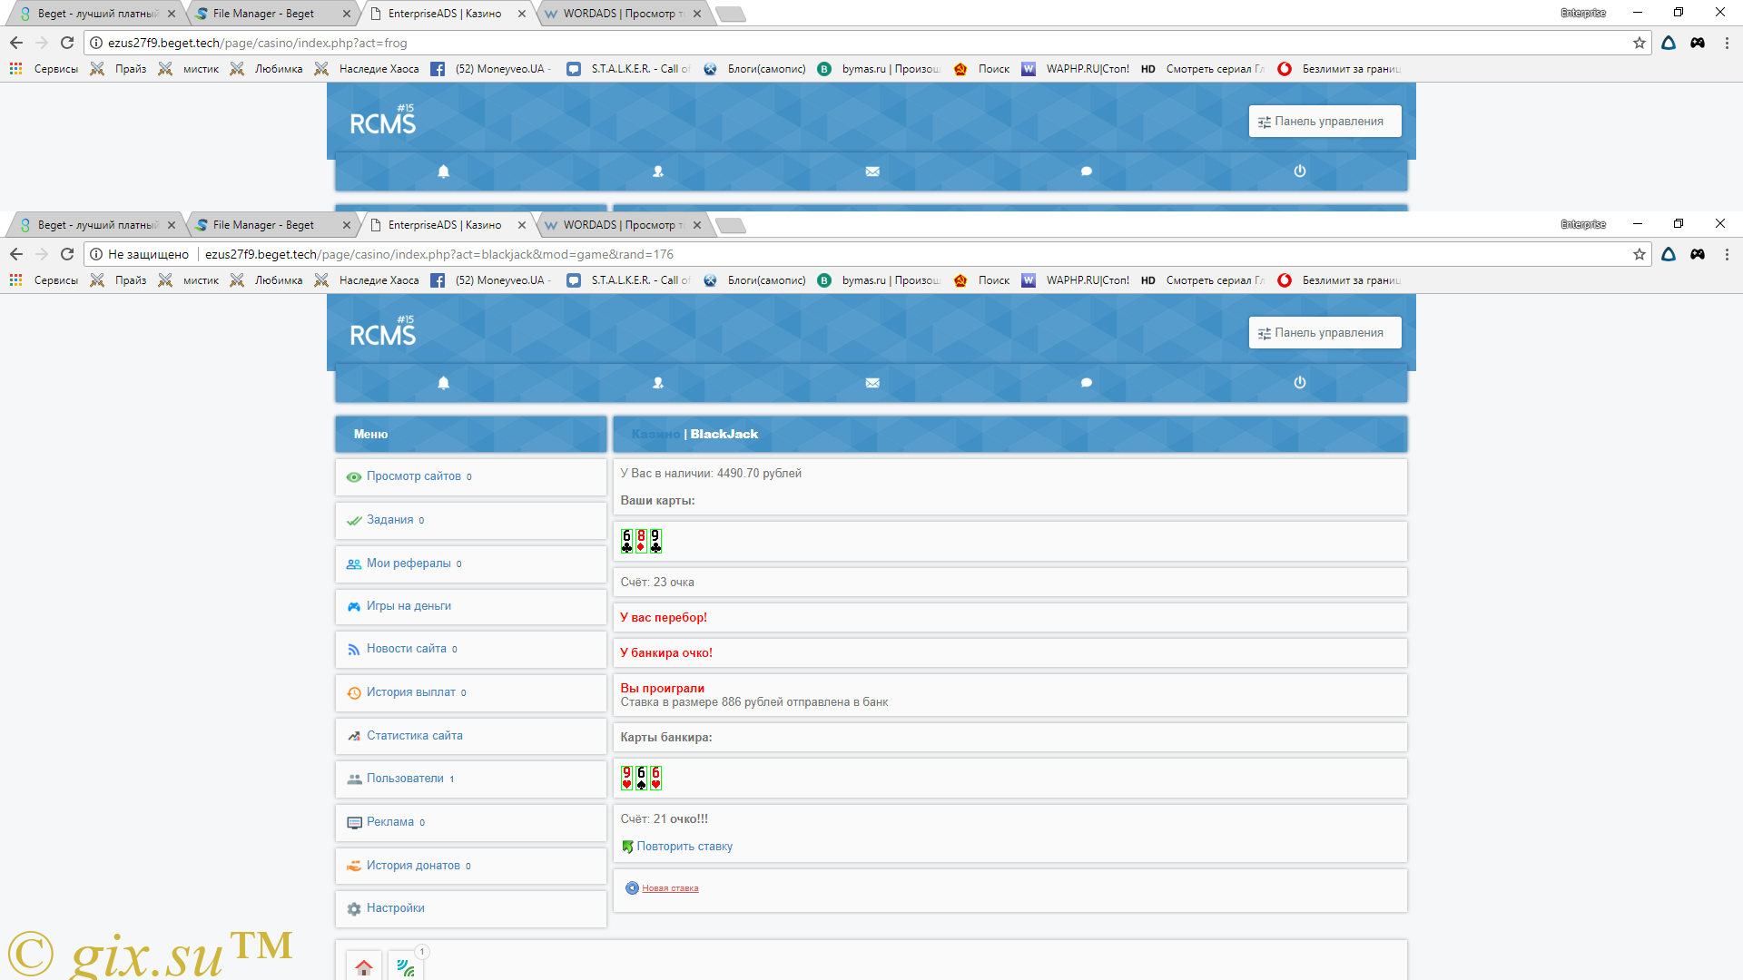Bookmark page with star in upper window
Image resolution: width=1743 pixels, height=980 pixels.
coord(1640,43)
